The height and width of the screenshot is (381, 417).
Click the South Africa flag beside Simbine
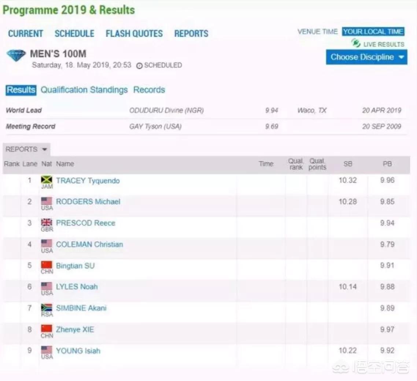pyautogui.click(x=47, y=307)
